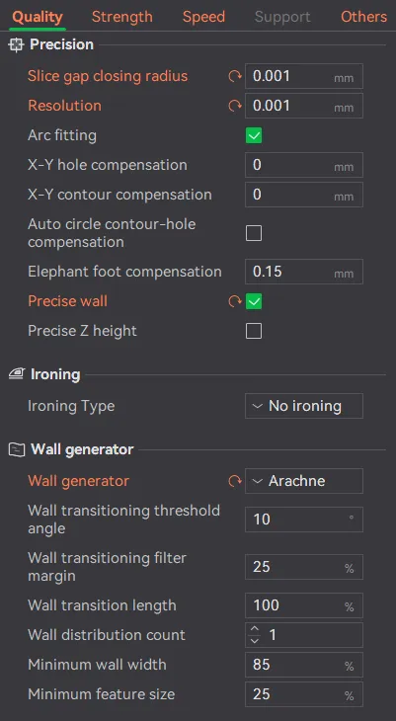The image size is (396, 721).
Task: Click the Ironing section icon
Action: click(x=17, y=374)
